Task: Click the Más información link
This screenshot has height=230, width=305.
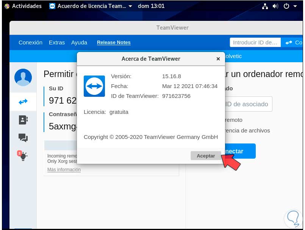Action: pyautogui.click(x=64, y=170)
